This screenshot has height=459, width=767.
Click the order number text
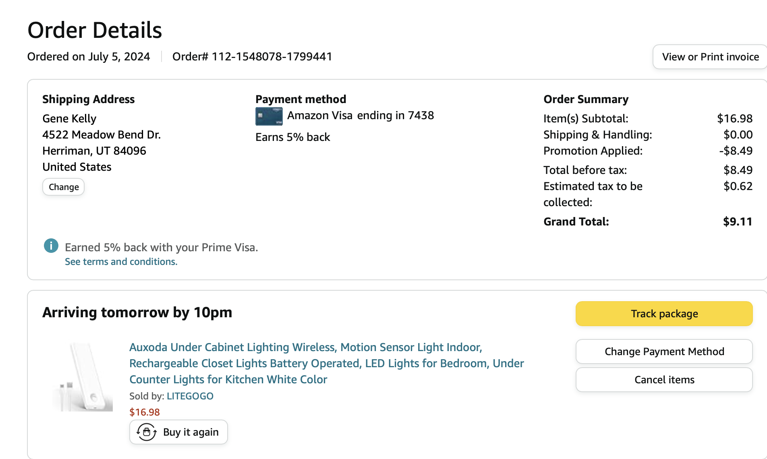pos(252,57)
